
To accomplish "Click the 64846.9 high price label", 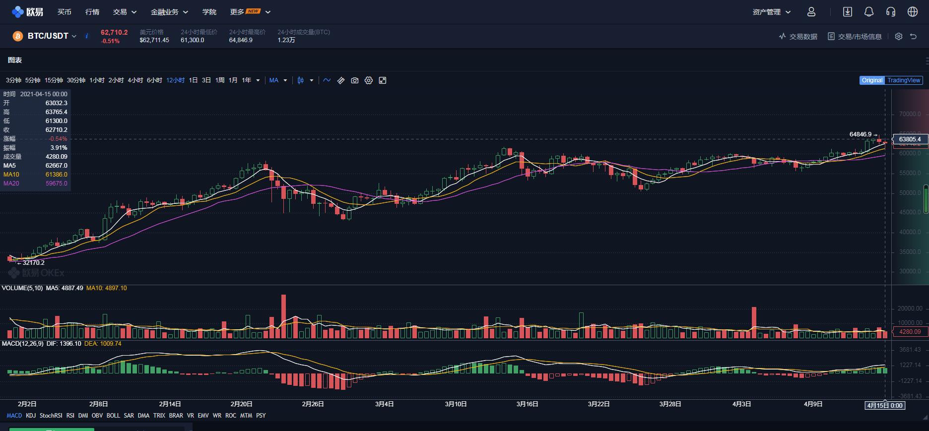I will pyautogui.click(x=860, y=134).
